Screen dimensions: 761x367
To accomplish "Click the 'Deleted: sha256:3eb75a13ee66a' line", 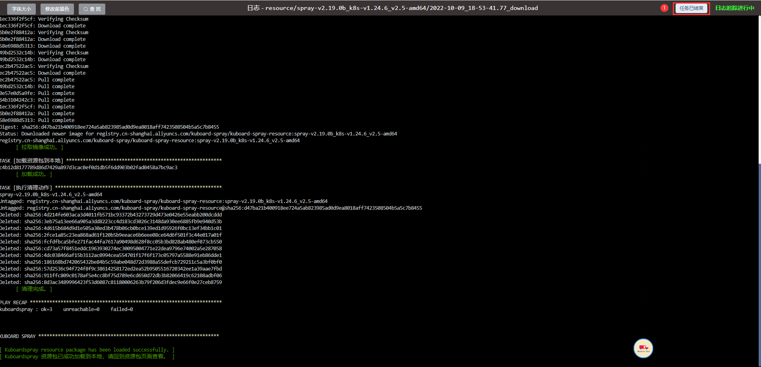I will (111, 222).
